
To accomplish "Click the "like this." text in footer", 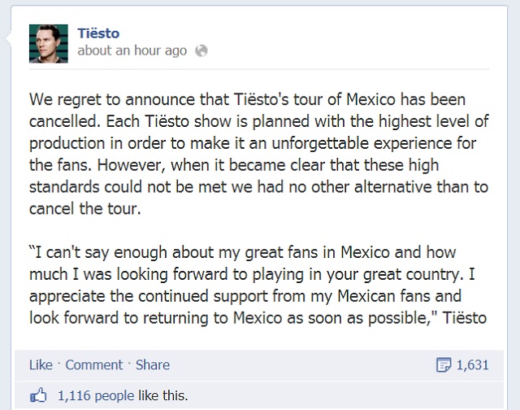I will [163, 396].
